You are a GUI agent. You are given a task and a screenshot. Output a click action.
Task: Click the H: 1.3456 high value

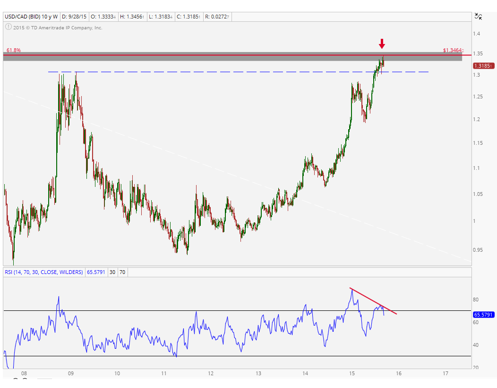132,17
